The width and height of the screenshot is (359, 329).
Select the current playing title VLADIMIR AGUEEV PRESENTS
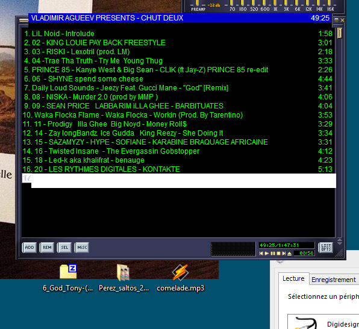tap(180, 18)
